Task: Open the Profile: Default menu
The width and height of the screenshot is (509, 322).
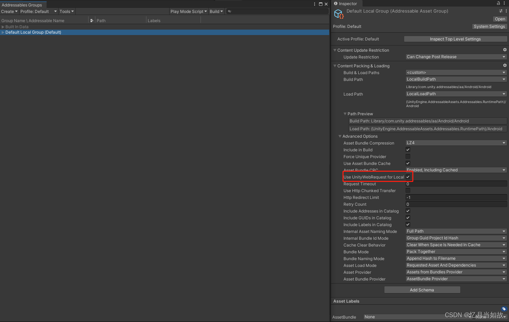Action: [x=38, y=11]
